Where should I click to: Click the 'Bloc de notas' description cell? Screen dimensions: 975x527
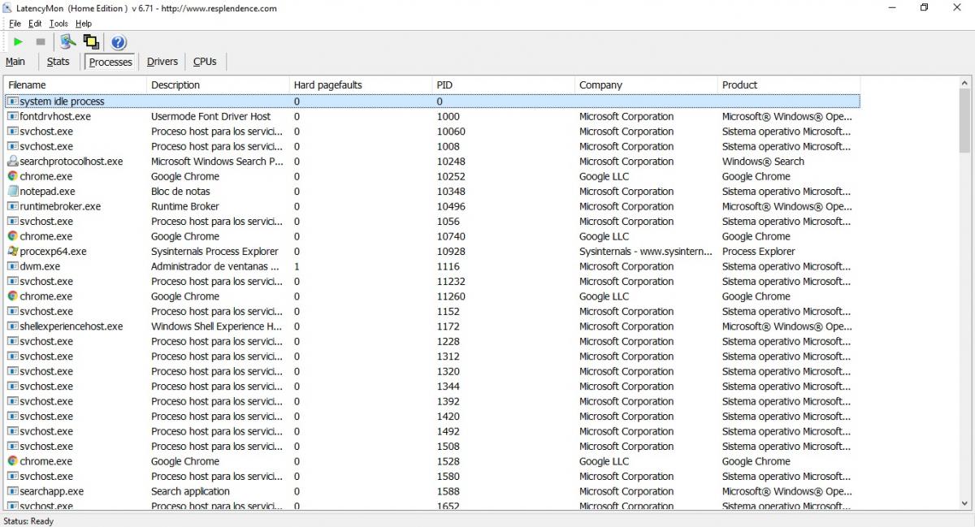point(180,192)
